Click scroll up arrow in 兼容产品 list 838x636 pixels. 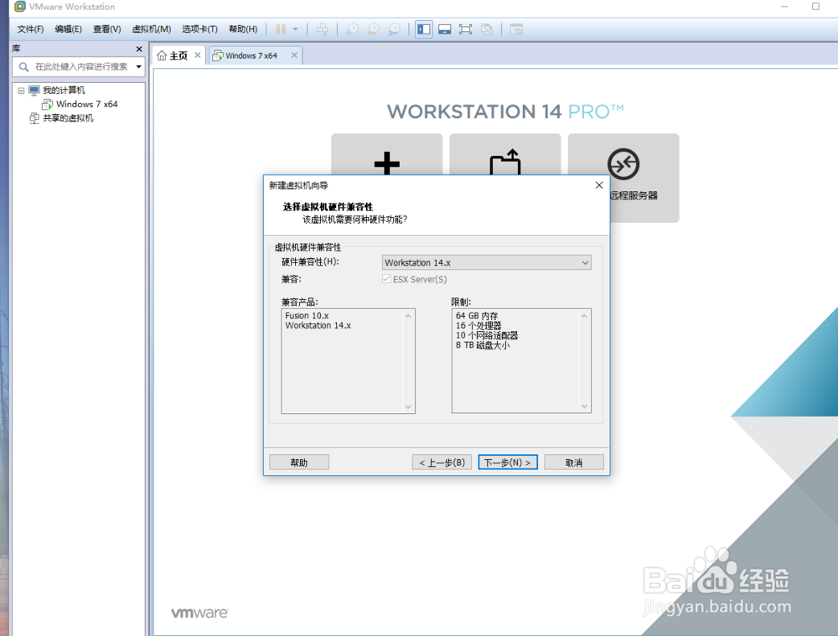pos(408,316)
